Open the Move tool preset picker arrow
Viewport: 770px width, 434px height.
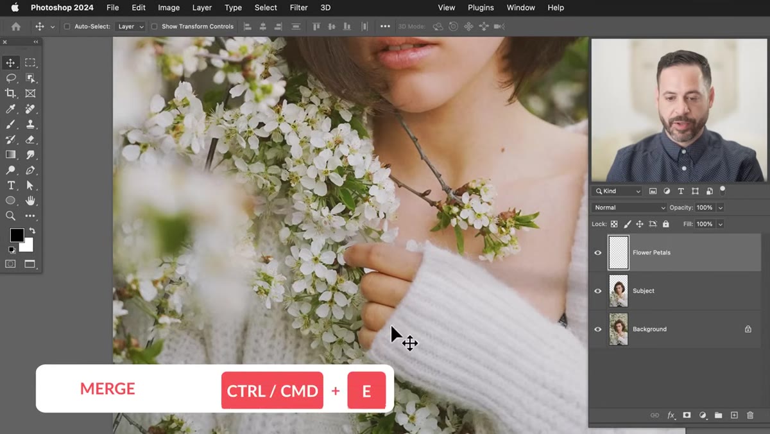pos(53,26)
